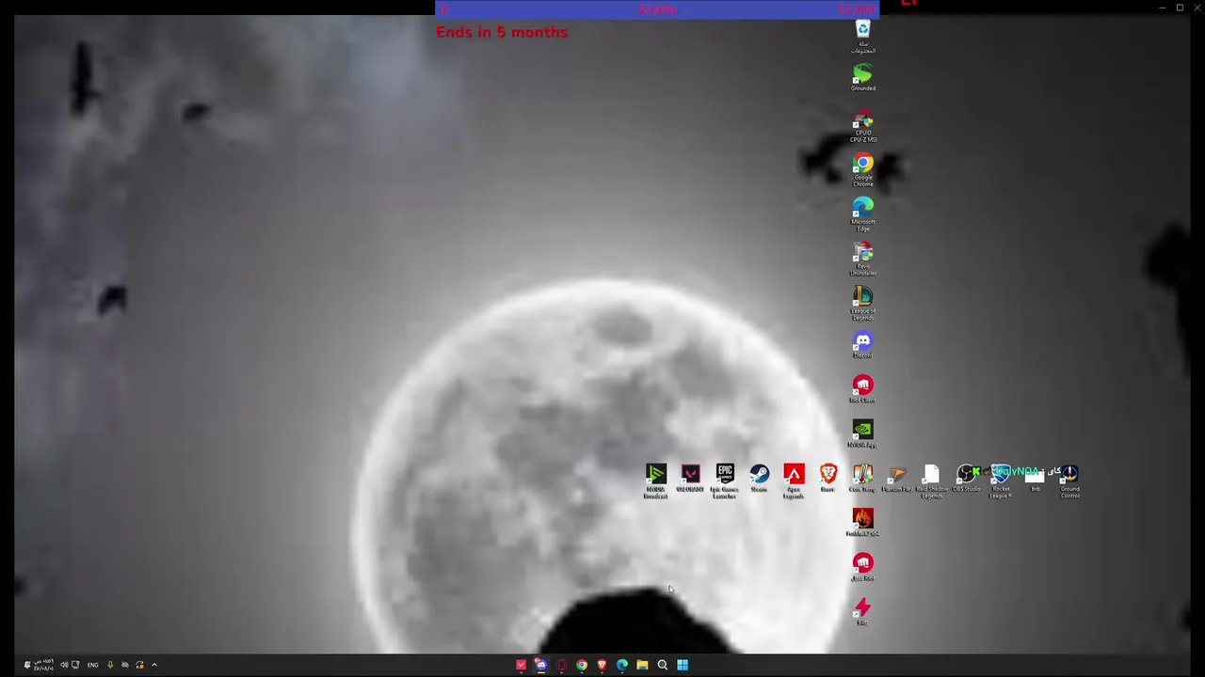Select the Core Temp desktop icon
The width and height of the screenshot is (1205, 677).
[862, 478]
